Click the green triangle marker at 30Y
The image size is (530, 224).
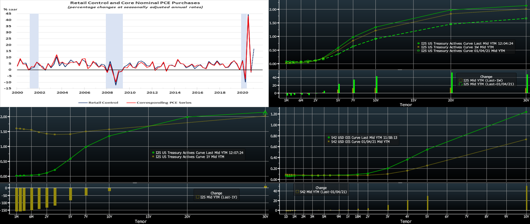click(265, 112)
